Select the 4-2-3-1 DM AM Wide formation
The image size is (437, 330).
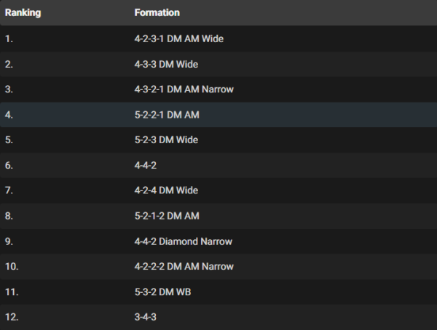click(x=178, y=39)
